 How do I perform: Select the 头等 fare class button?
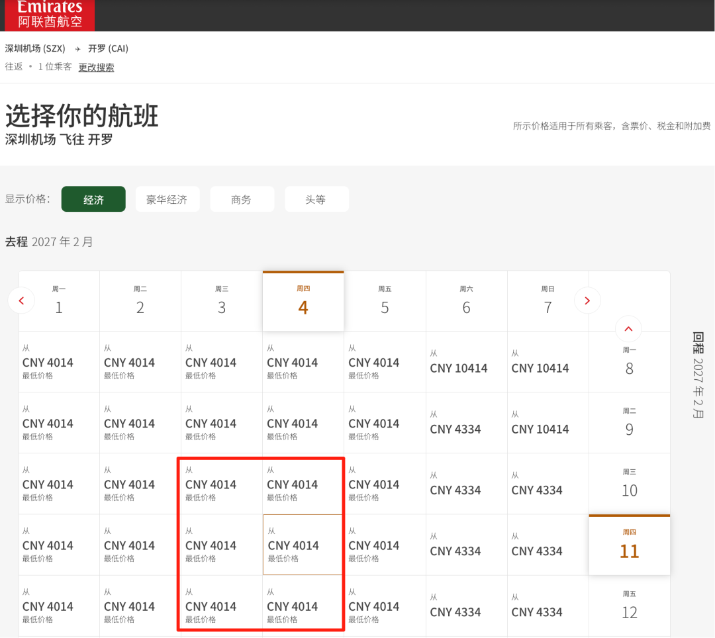[x=316, y=199]
